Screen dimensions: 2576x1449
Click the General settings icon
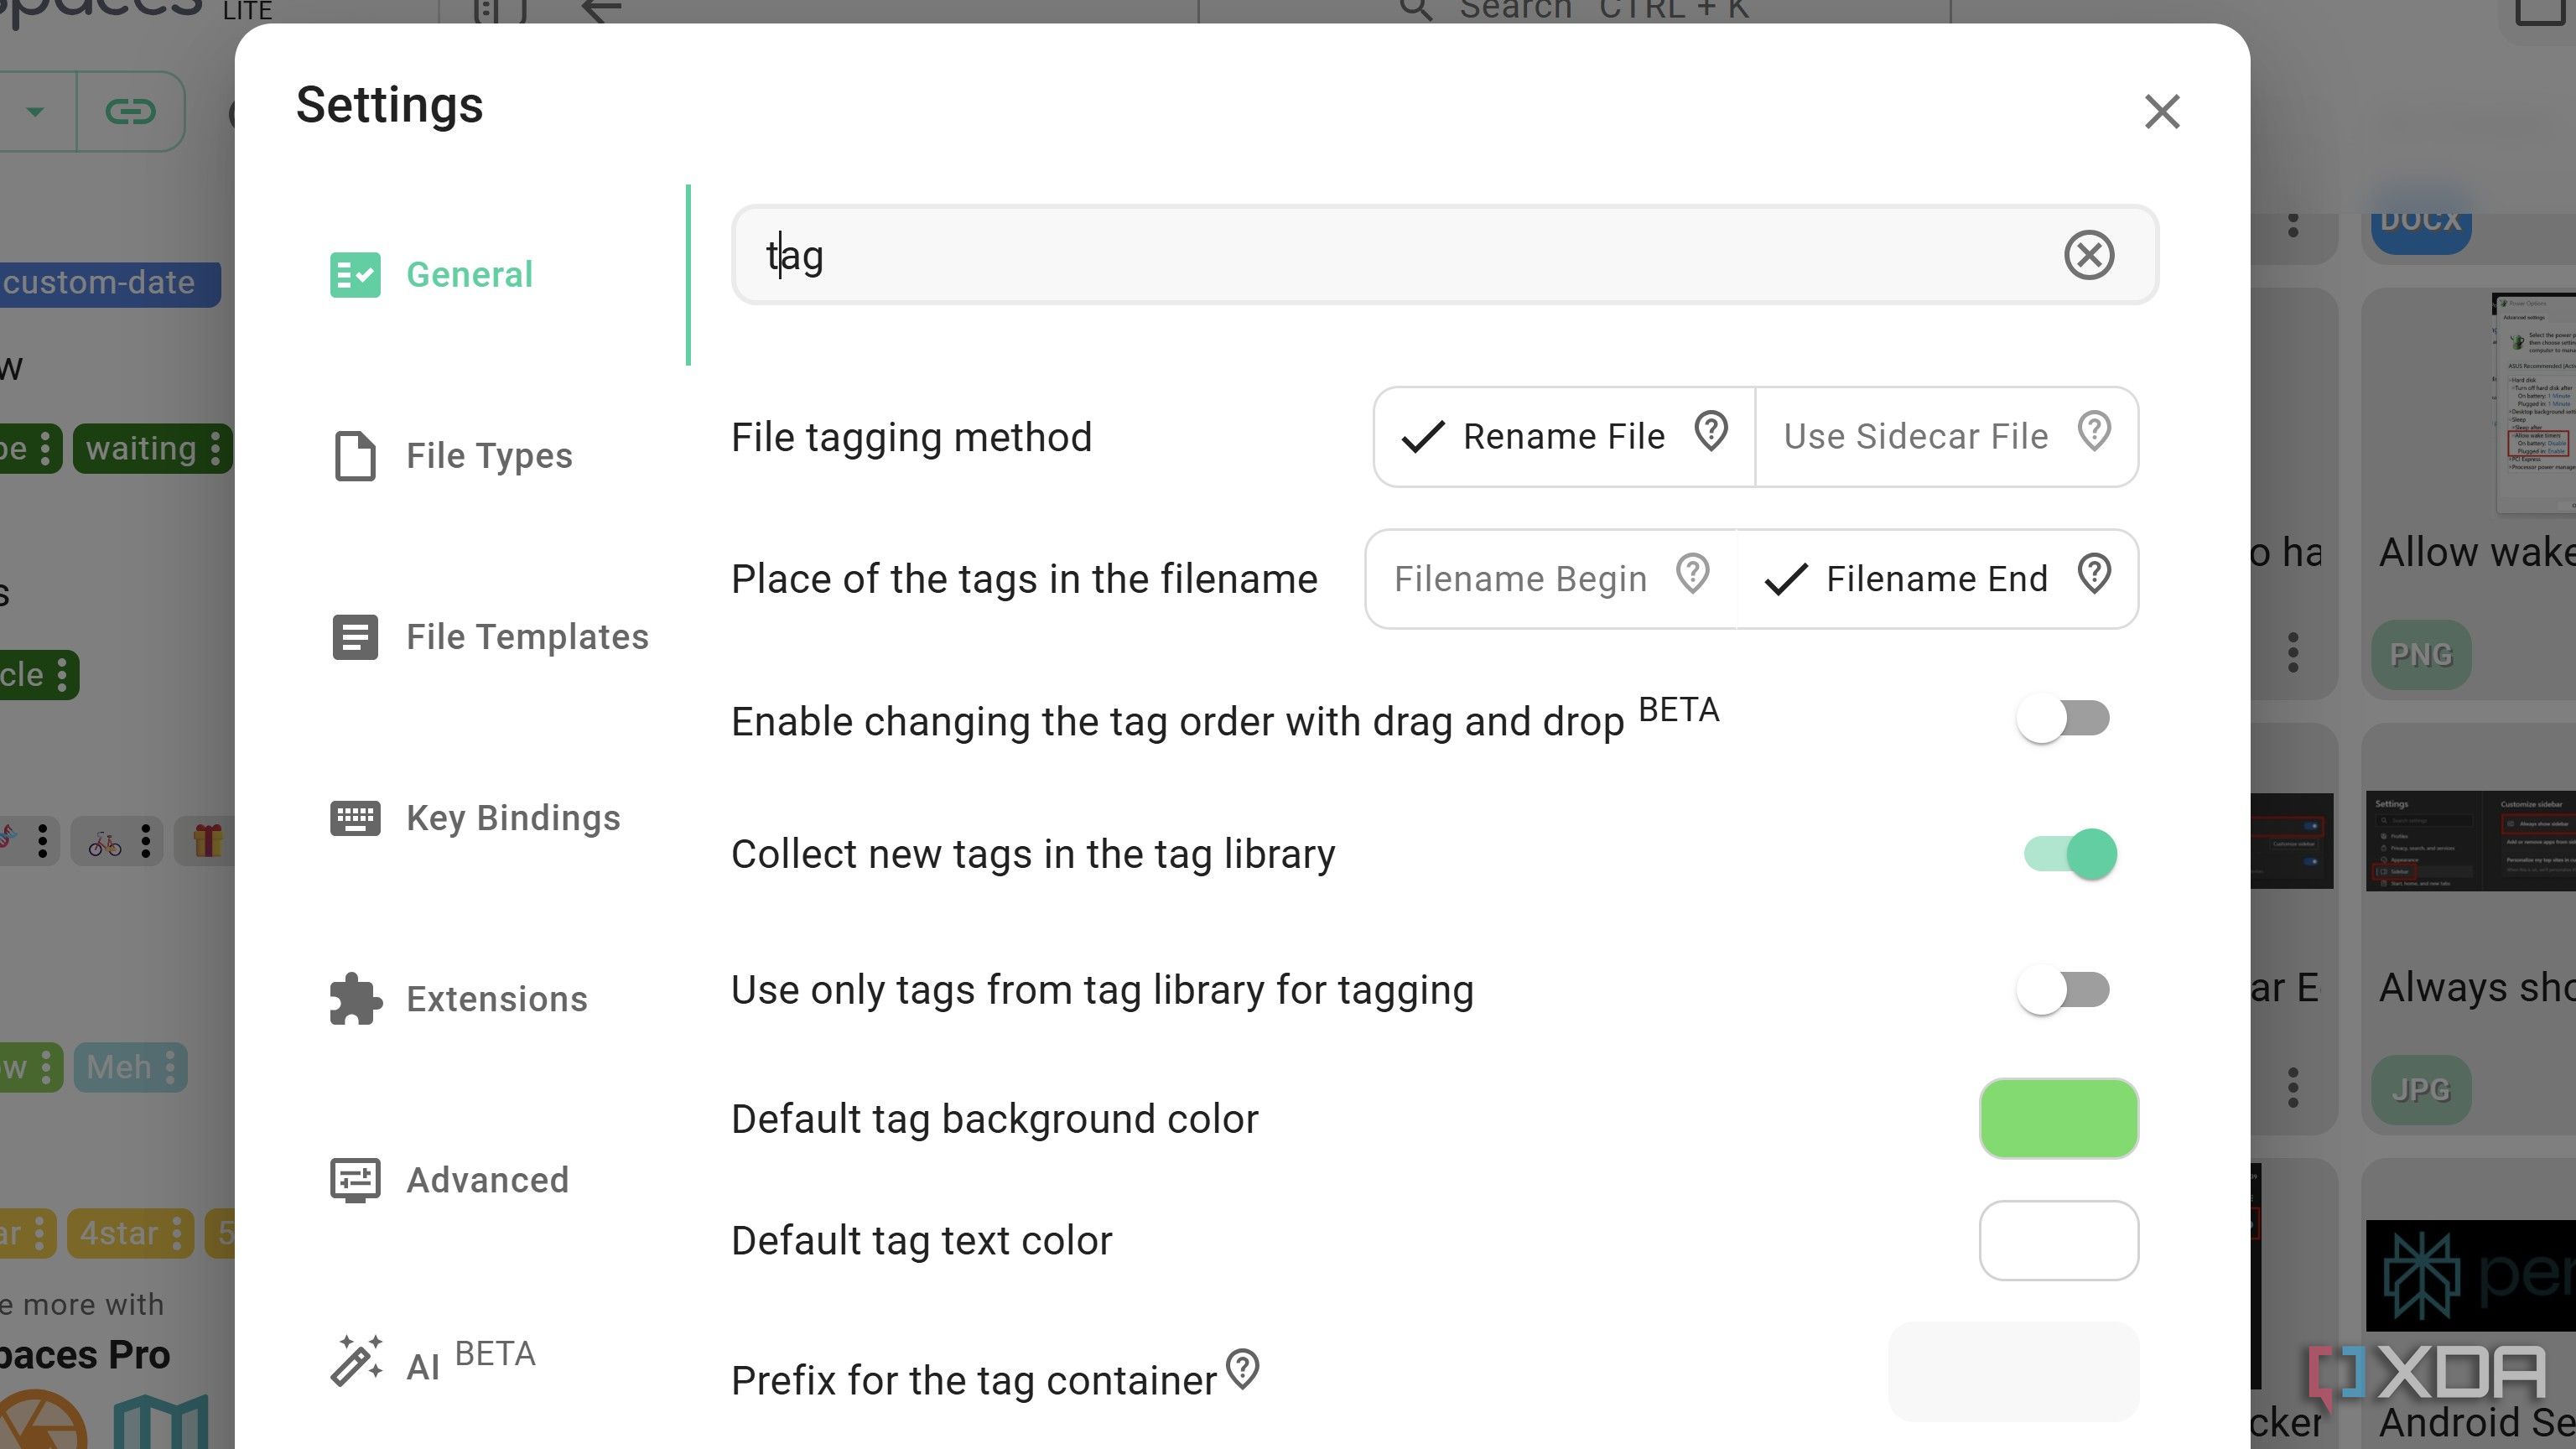[355, 275]
